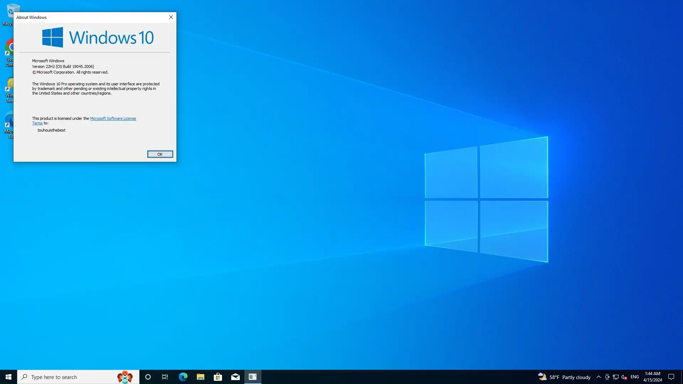Open the Windows Start menu

[x=9, y=377]
